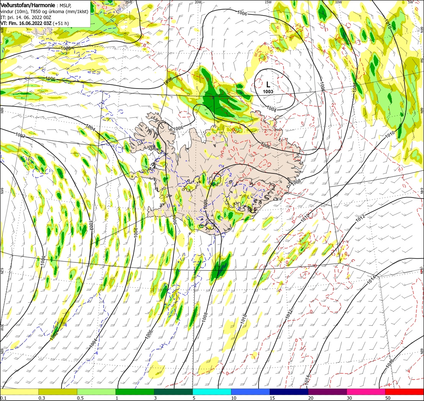424x401 pixels.
Task: Click the green 1 mm legend segment
Action: (135, 392)
